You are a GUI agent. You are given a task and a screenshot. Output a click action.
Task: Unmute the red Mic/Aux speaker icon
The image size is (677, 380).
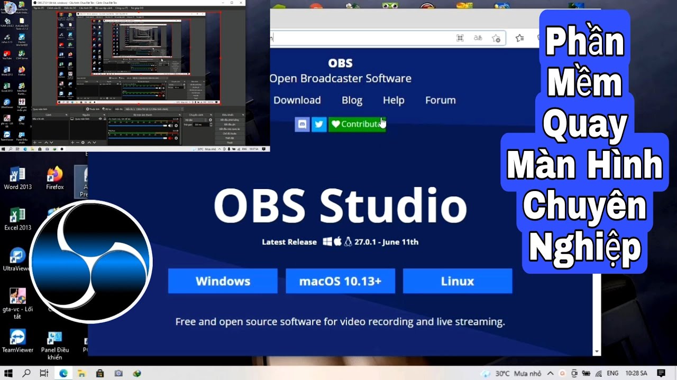[x=170, y=138]
